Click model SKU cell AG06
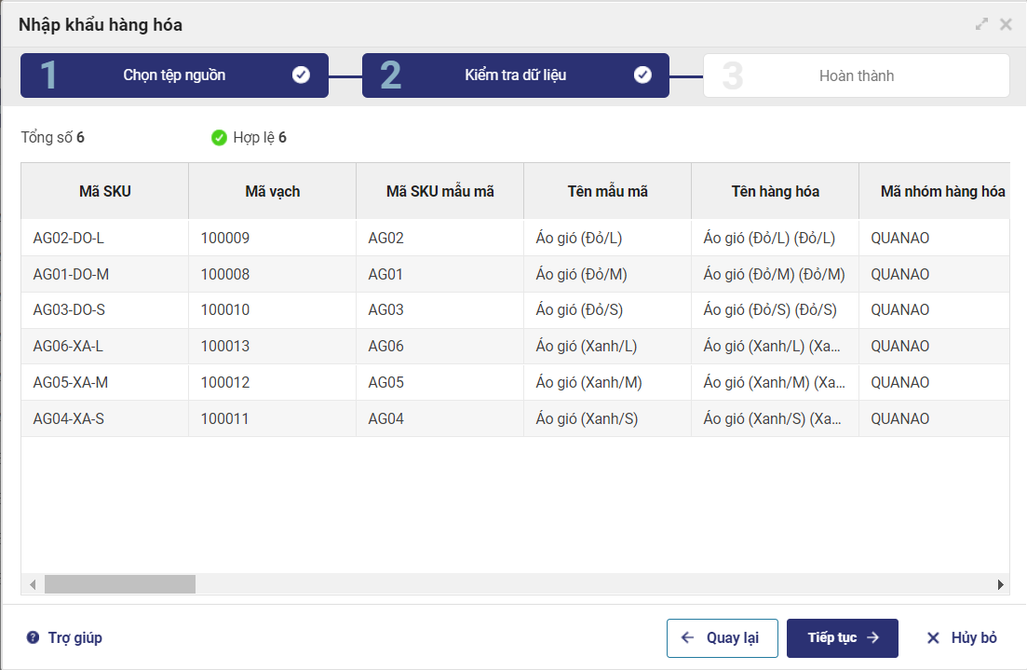 tap(440, 346)
